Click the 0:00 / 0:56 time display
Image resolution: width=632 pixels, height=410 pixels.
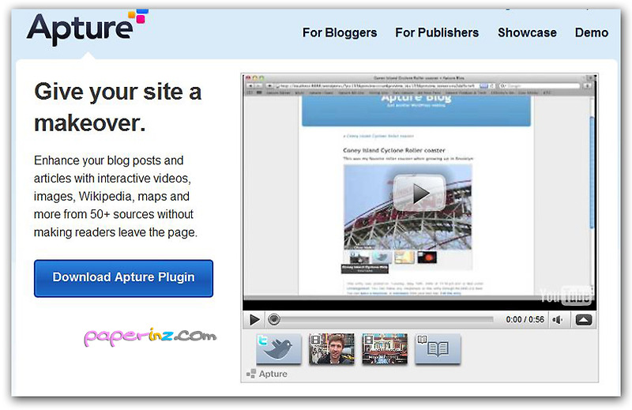525,320
